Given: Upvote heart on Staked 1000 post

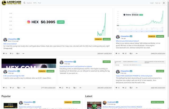Looking at the screenshot, I should (116, 88).
